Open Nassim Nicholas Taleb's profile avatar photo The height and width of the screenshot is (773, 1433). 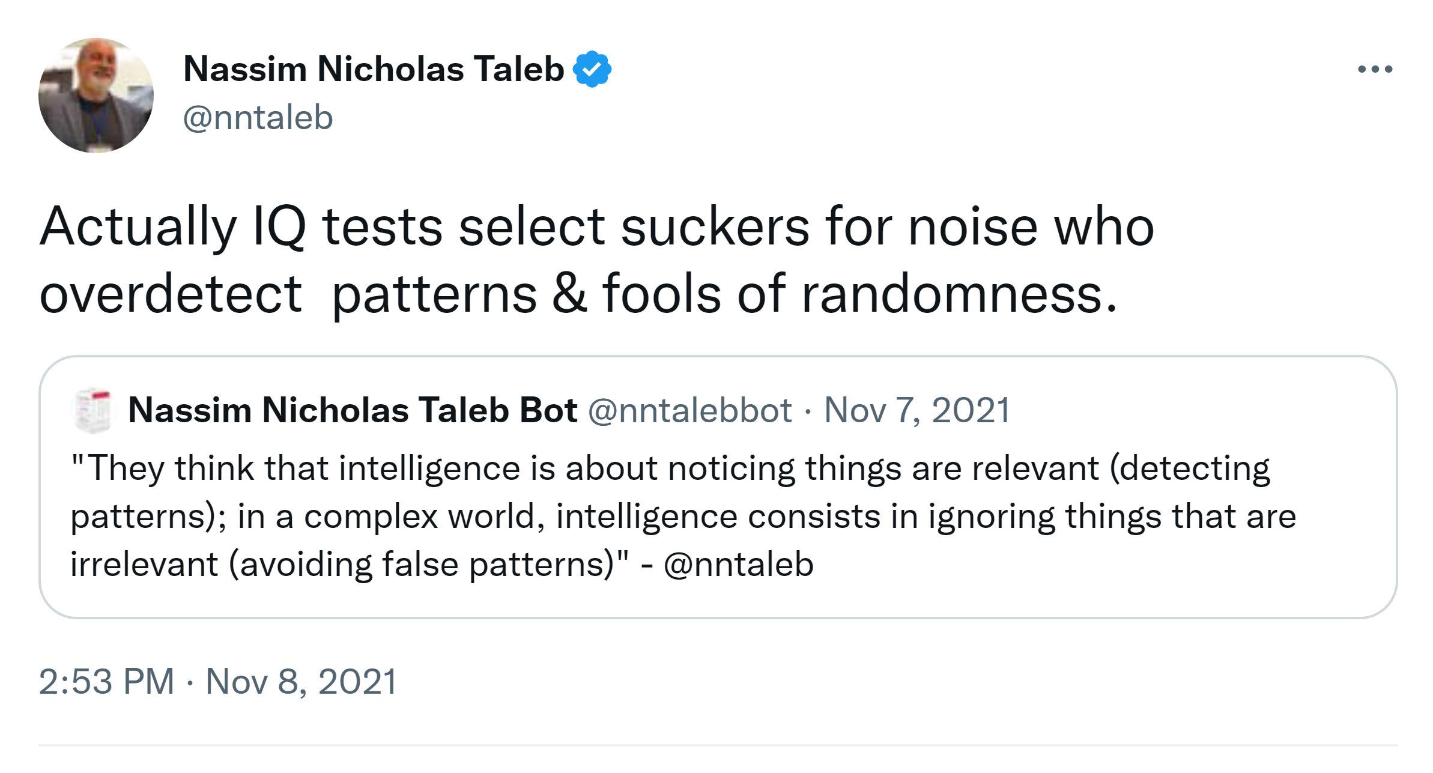[x=96, y=95]
